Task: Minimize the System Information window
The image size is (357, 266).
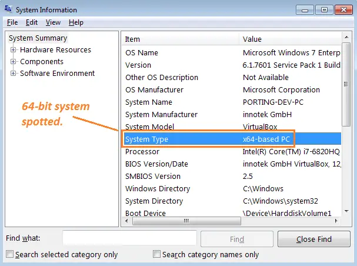Action: tap(305, 10)
